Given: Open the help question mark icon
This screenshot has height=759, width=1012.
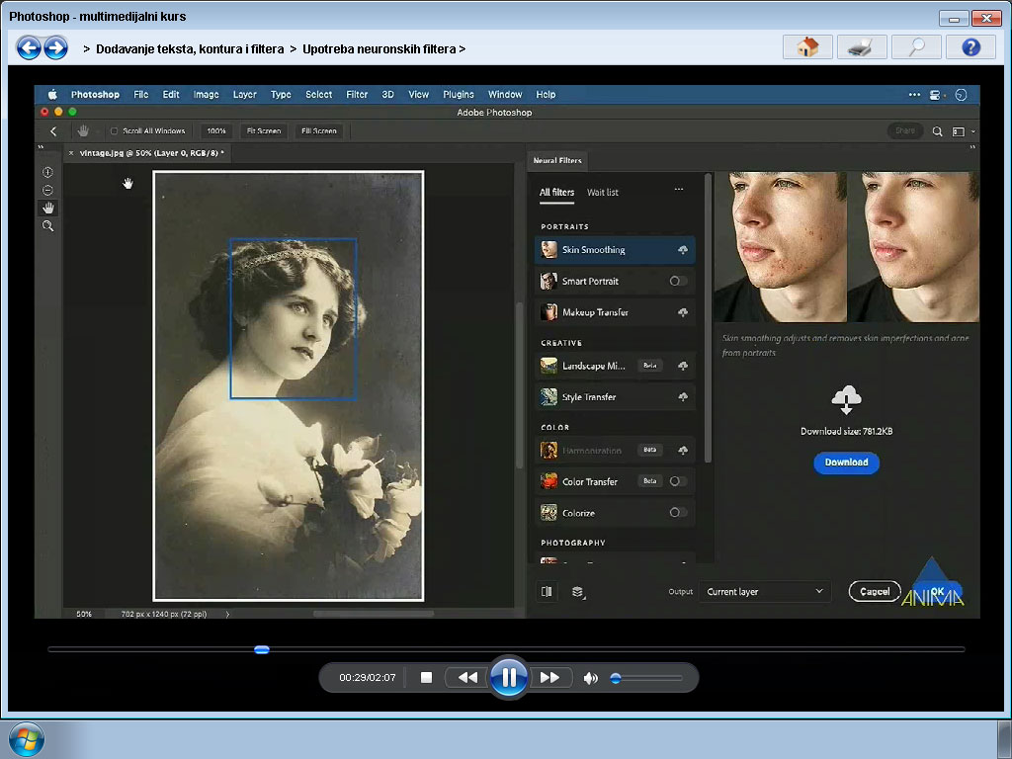Looking at the screenshot, I should [x=970, y=47].
